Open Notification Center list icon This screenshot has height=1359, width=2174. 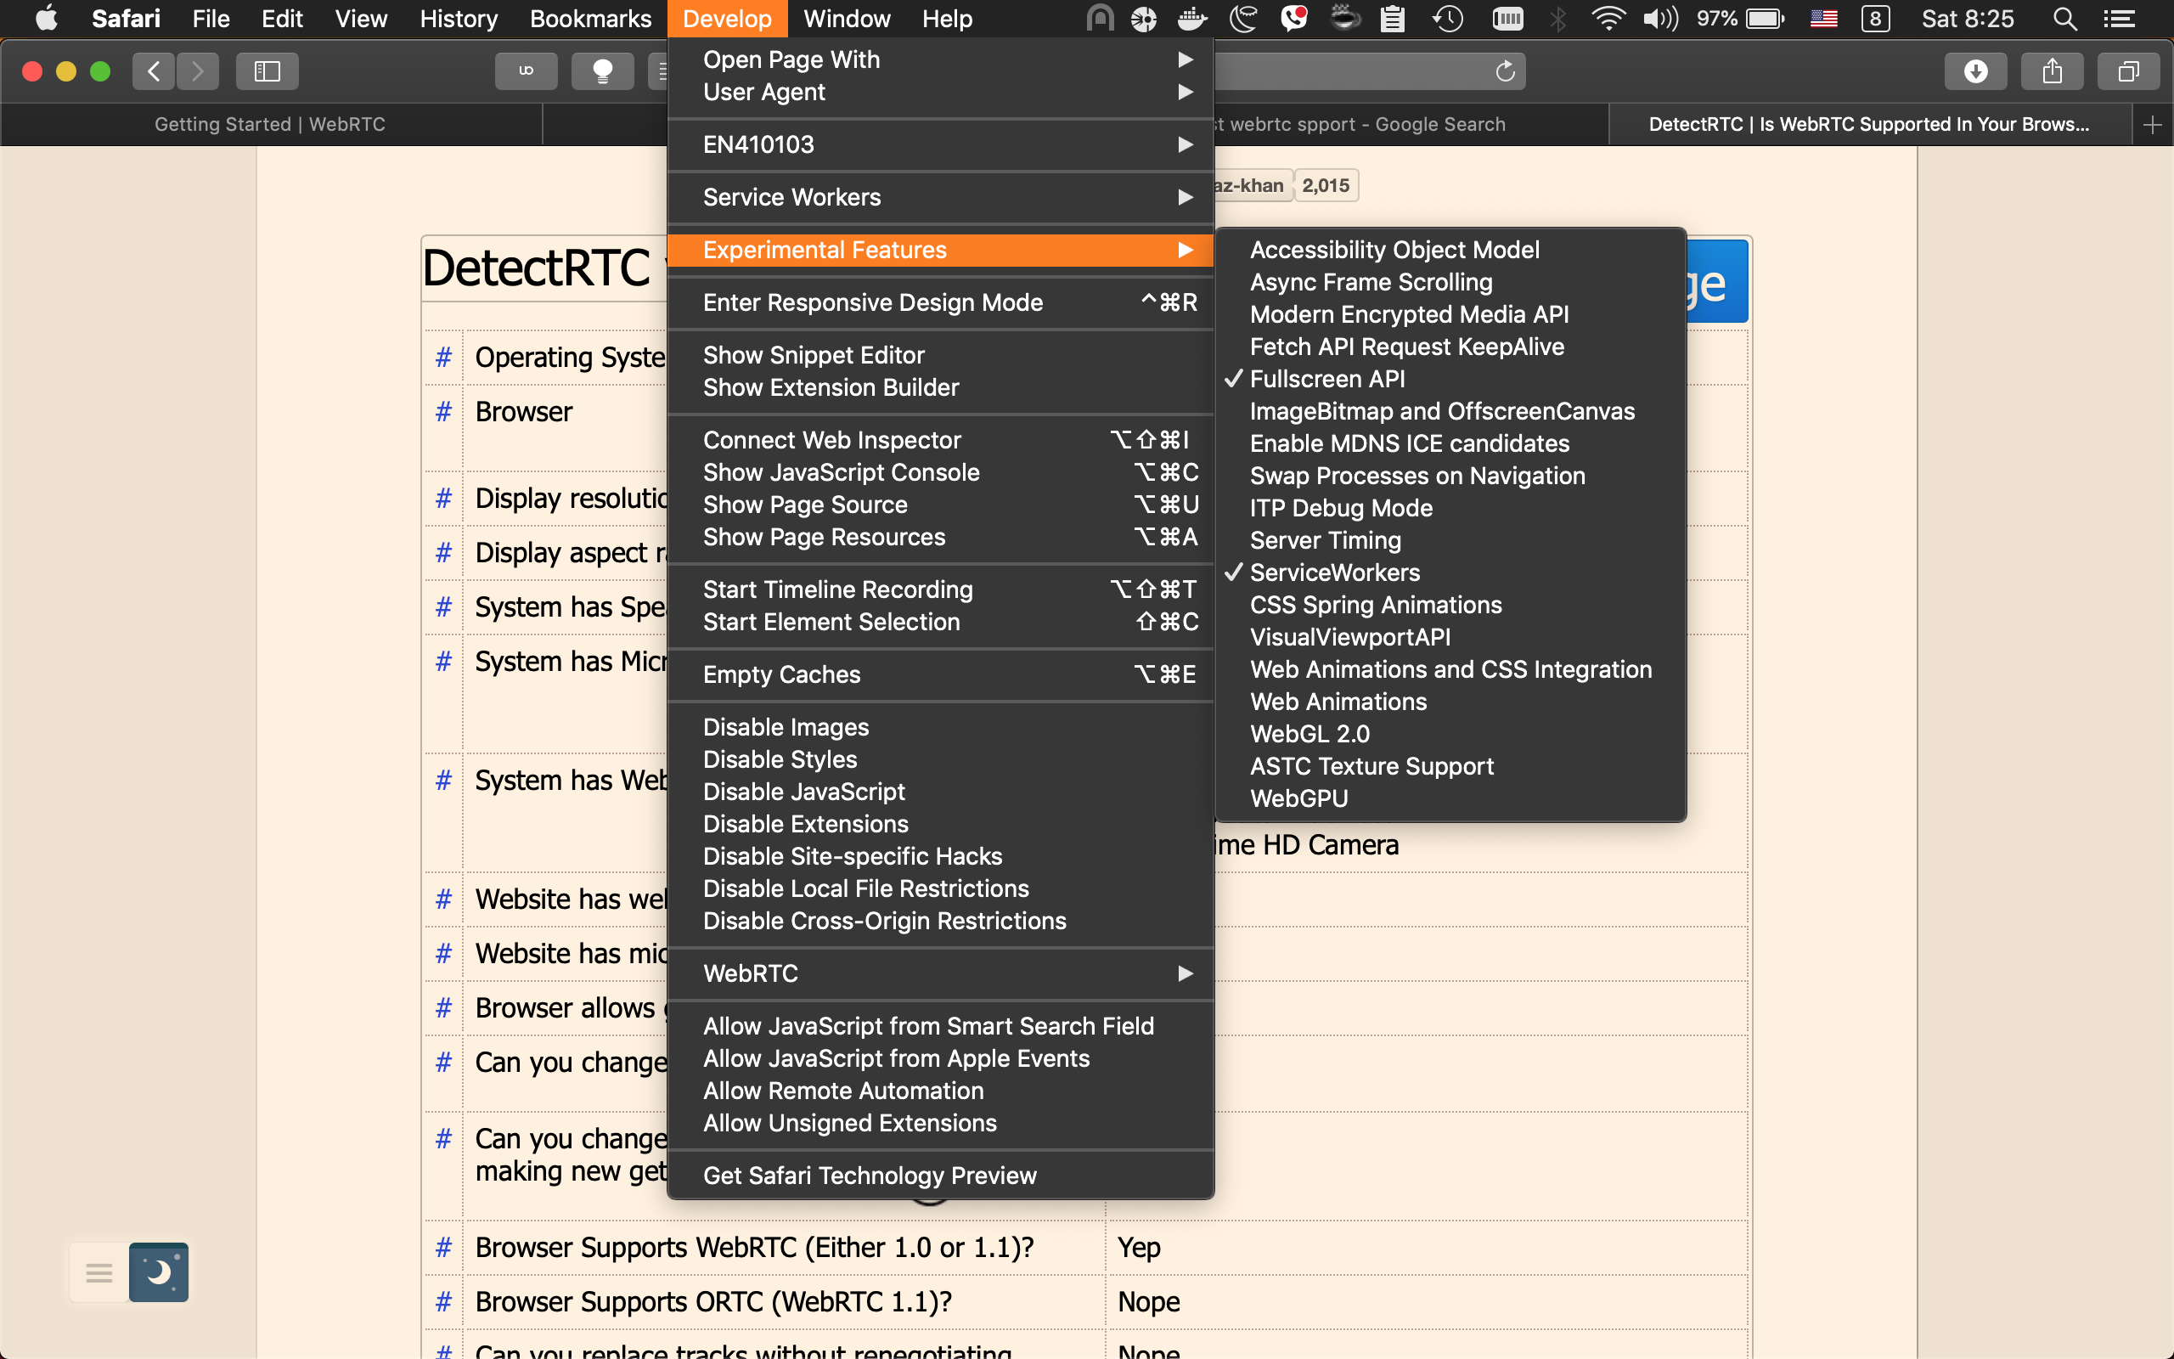(x=2120, y=19)
